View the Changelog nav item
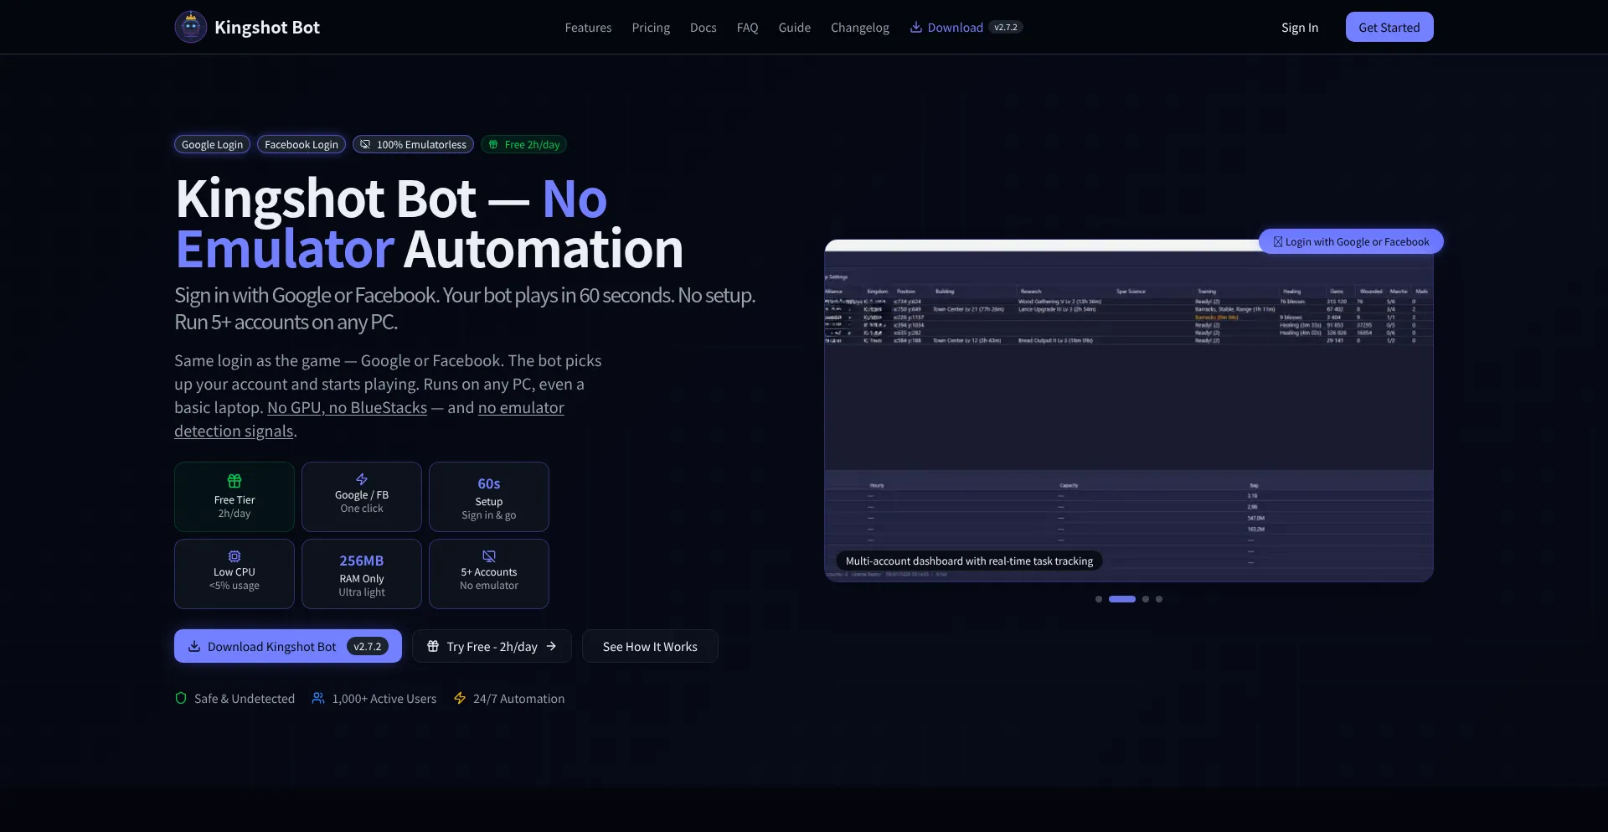This screenshot has height=832, width=1608. tap(860, 28)
